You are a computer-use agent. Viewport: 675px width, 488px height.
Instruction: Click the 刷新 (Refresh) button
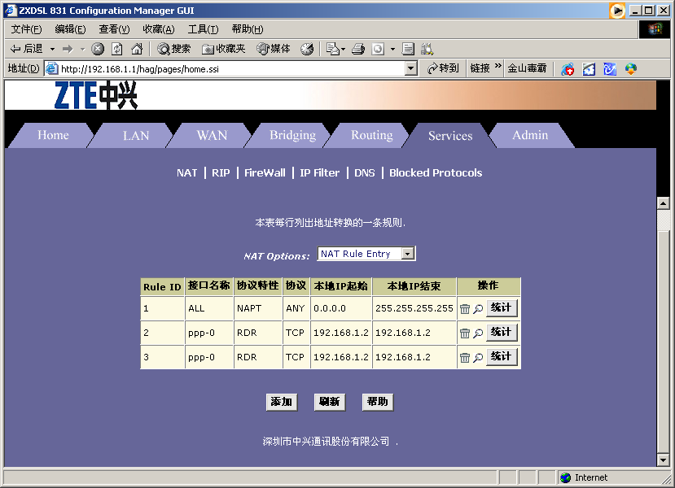click(x=330, y=402)
